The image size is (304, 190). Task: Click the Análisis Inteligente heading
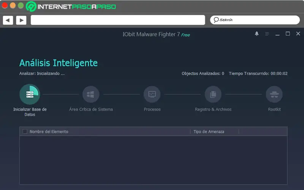point(59,63)
